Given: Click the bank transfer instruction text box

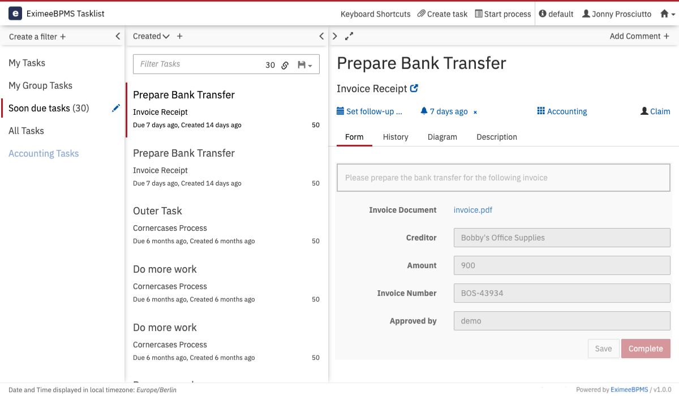Looking at the screenshot, I should point(504,178).
